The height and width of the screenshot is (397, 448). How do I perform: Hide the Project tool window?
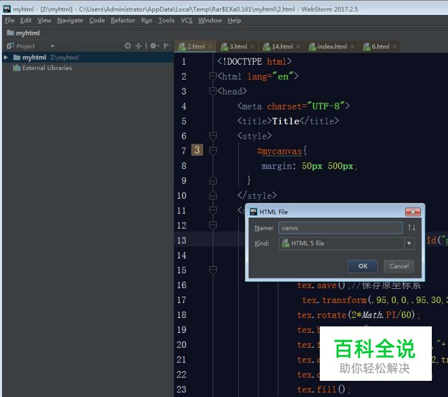[166, 46]
